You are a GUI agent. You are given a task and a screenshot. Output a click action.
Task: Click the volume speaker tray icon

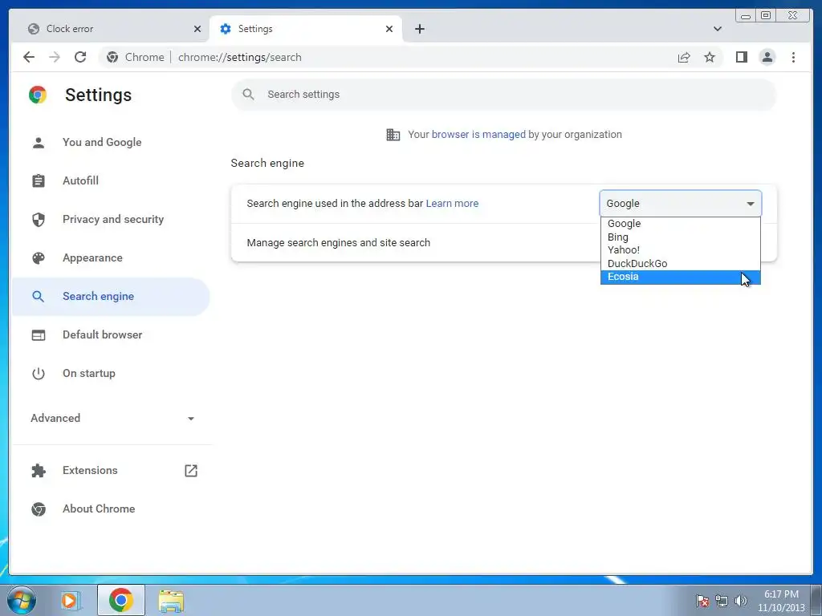click(x=740, y=601)
